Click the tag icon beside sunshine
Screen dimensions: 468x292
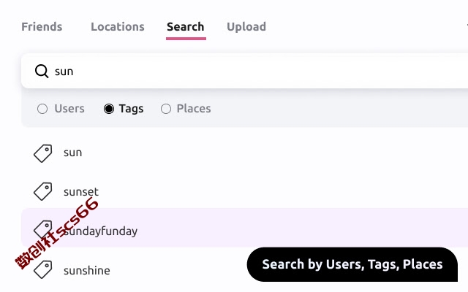pos(42,269)
